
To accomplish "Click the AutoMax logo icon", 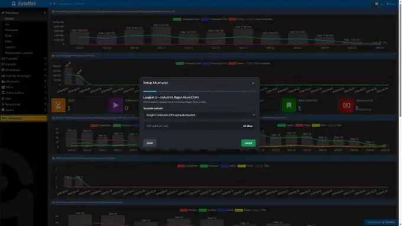I will (x=14, y=4).
